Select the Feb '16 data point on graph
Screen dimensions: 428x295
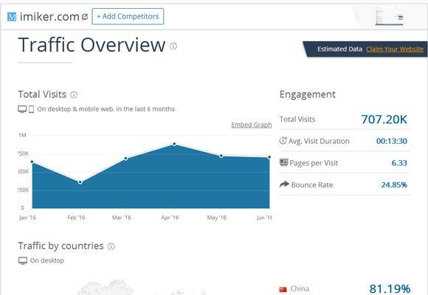point(80,182)
